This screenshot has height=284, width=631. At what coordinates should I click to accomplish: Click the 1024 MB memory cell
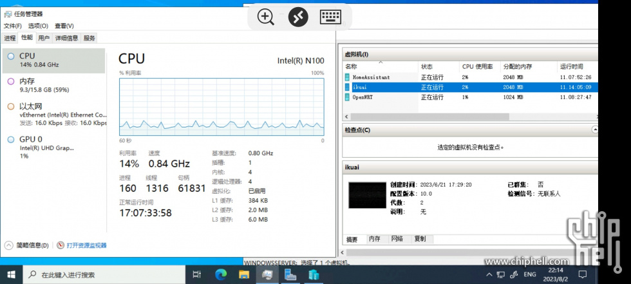tap(513, 97)
